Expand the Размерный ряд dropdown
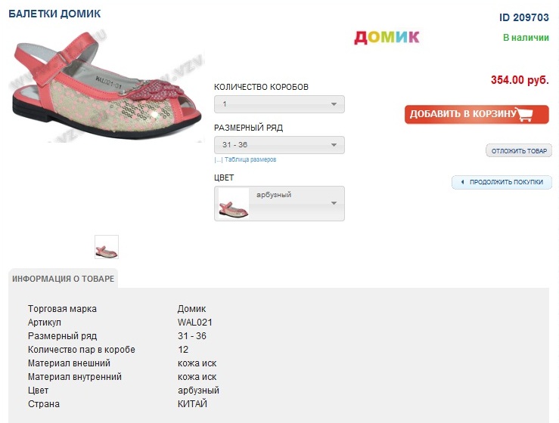This screenshot has width=559, height=423. pyautogui.click(x=279, y=145)
